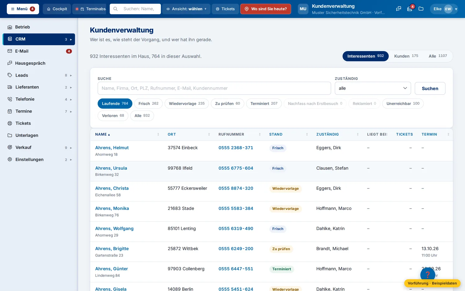The width and height of the screenshot is (465, 291).
Task: Open customer Ahrens, Christa
Action: coord(112,188)
